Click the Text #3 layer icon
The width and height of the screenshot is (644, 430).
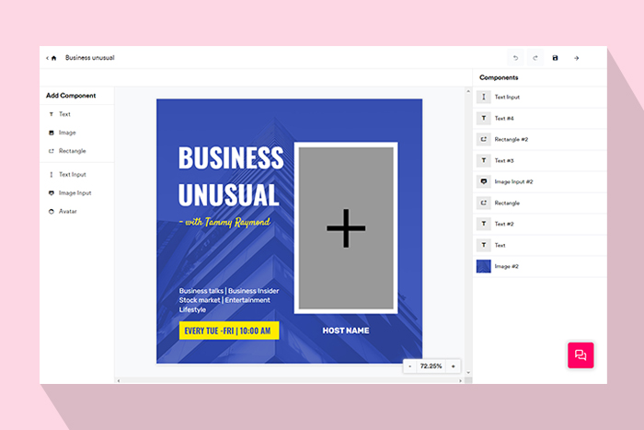(x=483, y=161)
